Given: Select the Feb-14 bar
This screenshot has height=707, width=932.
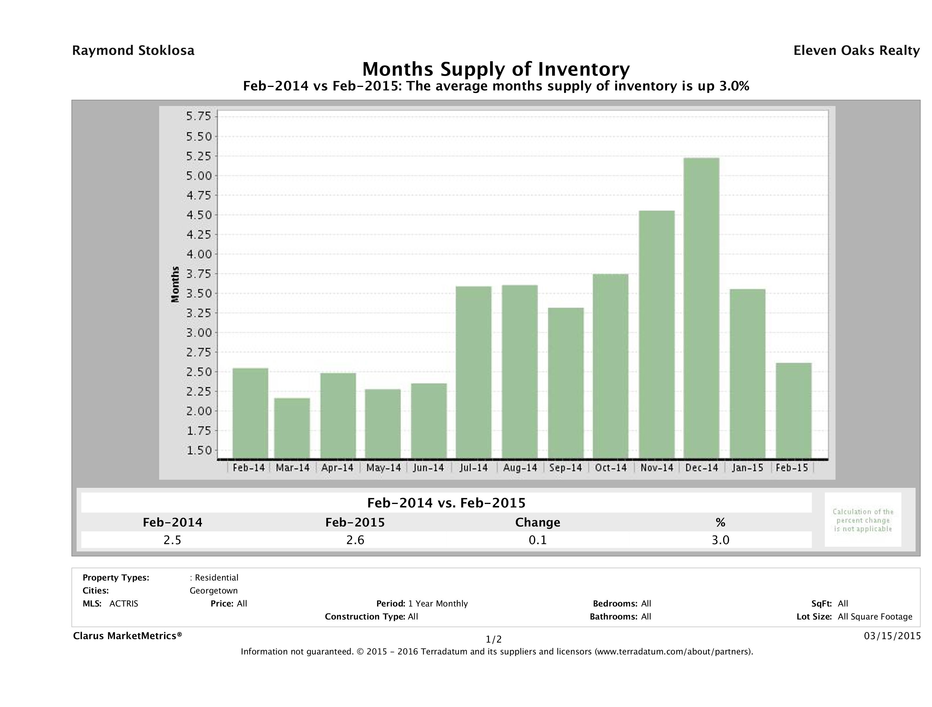Looking at the screenshot, I should (250, 413).
